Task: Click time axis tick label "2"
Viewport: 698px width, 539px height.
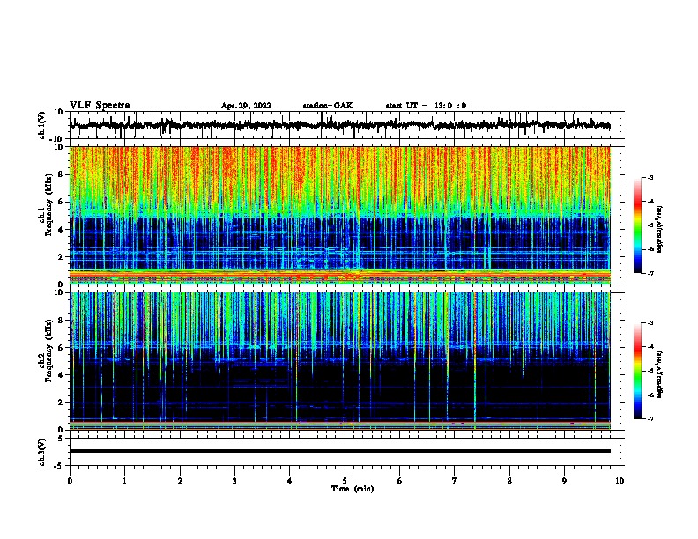Action: pyautogui.click(x=180, y=481)
